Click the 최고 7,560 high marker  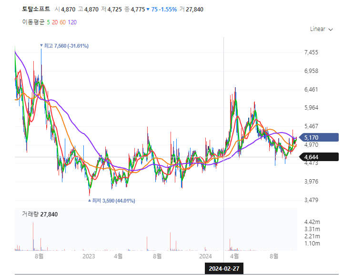[64, 46]
